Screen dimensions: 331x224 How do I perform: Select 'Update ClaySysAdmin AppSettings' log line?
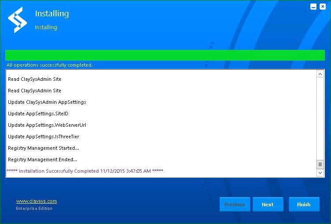[x=47, y=102]
